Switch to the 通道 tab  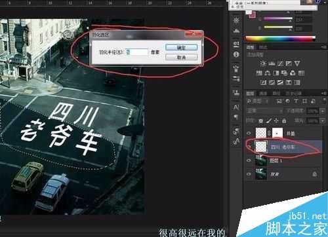tap(263, 94)
